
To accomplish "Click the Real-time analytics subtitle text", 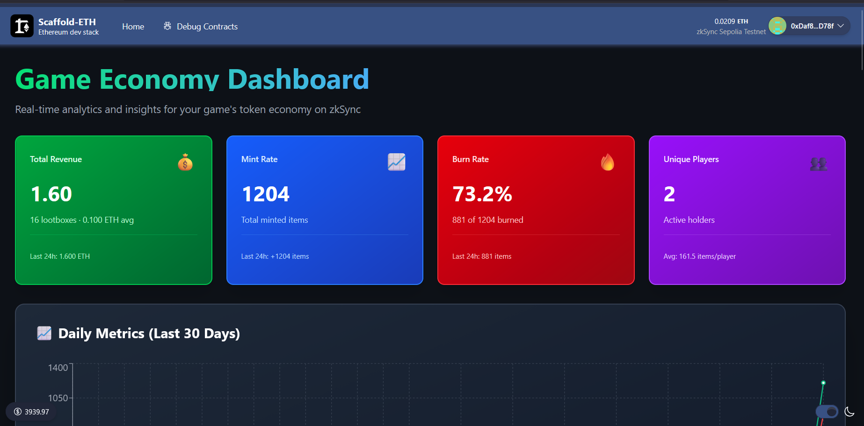I will (x=188, y=109).
